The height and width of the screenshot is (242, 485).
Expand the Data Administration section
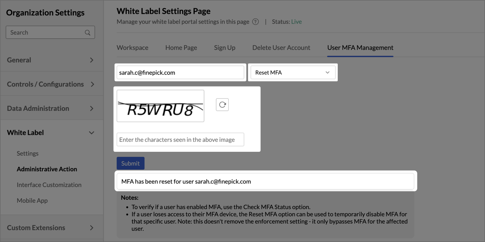click(50, 108)
